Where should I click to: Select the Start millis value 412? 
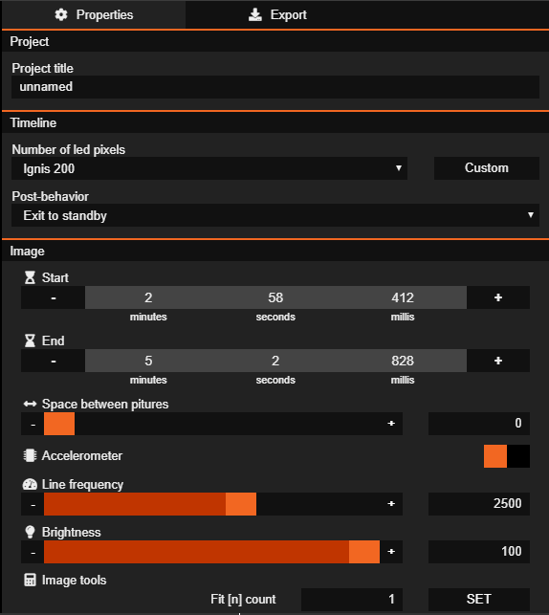(403, 297)
